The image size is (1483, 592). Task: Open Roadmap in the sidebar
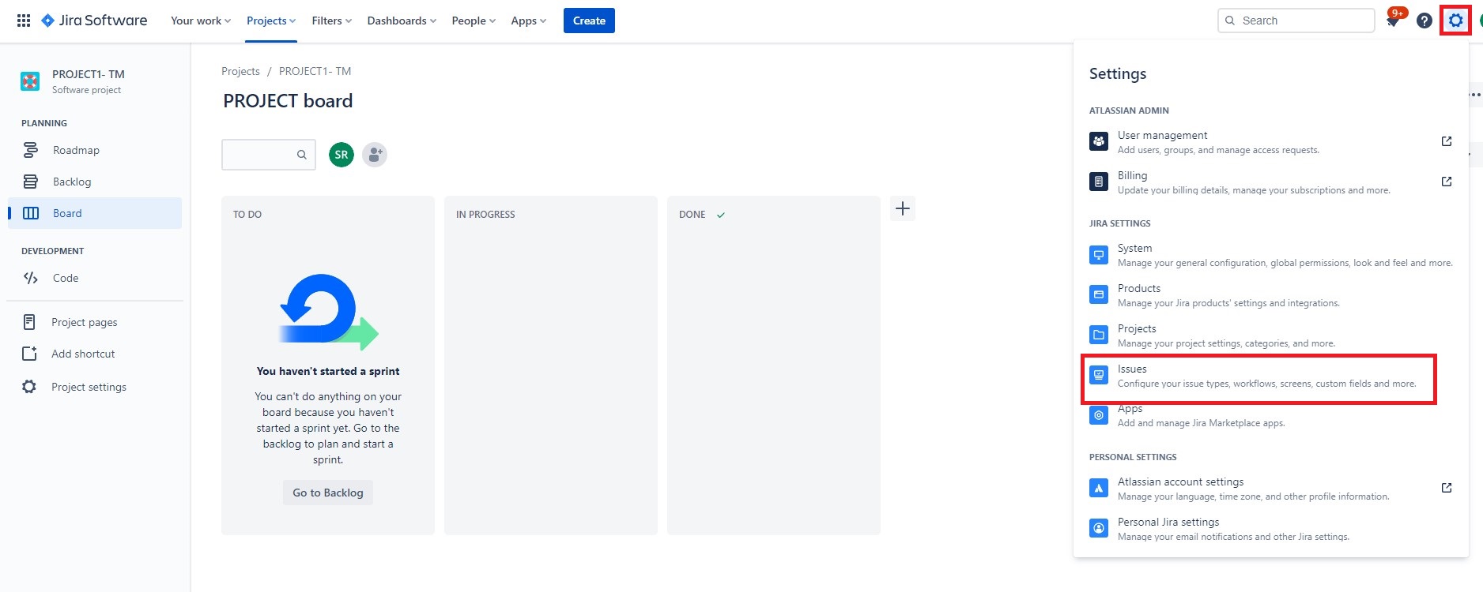click(76, 150)
